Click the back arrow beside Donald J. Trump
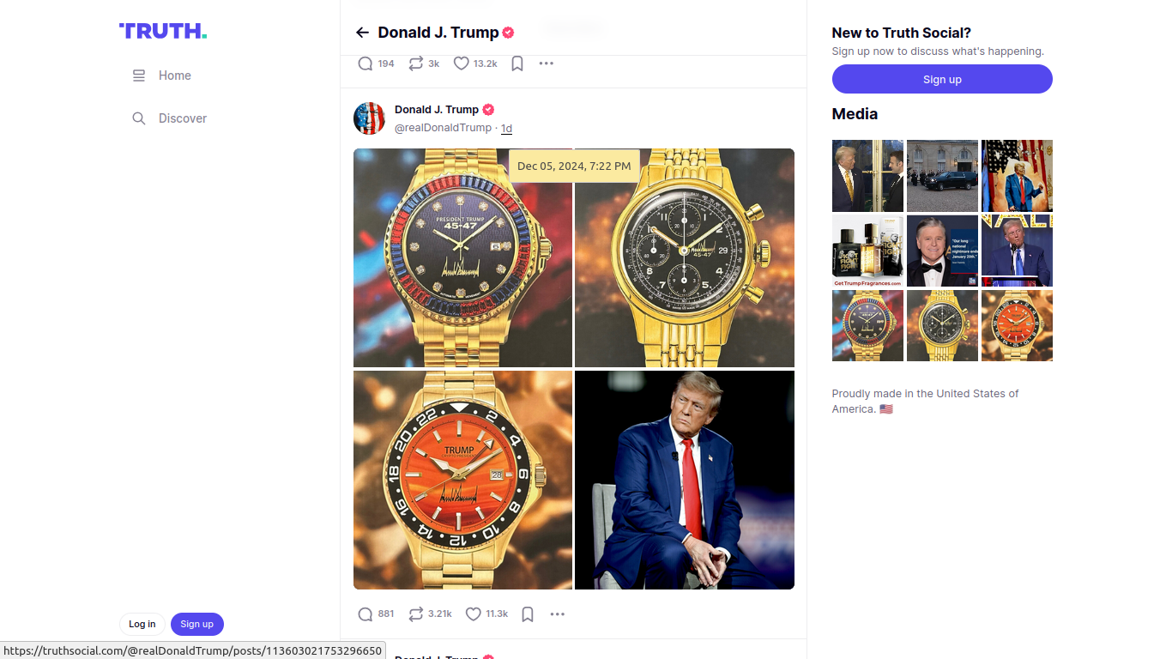The image size is (1172, 659). 362,33
